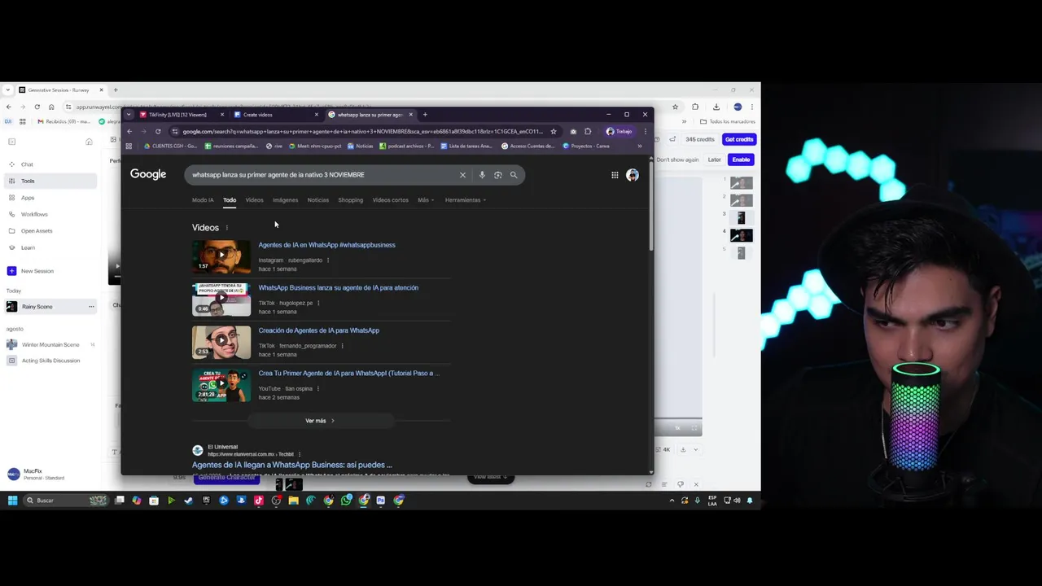Viewport: 1042px width, 586px height.
Task: Open a new tab in the Google window
Action: 425,115
